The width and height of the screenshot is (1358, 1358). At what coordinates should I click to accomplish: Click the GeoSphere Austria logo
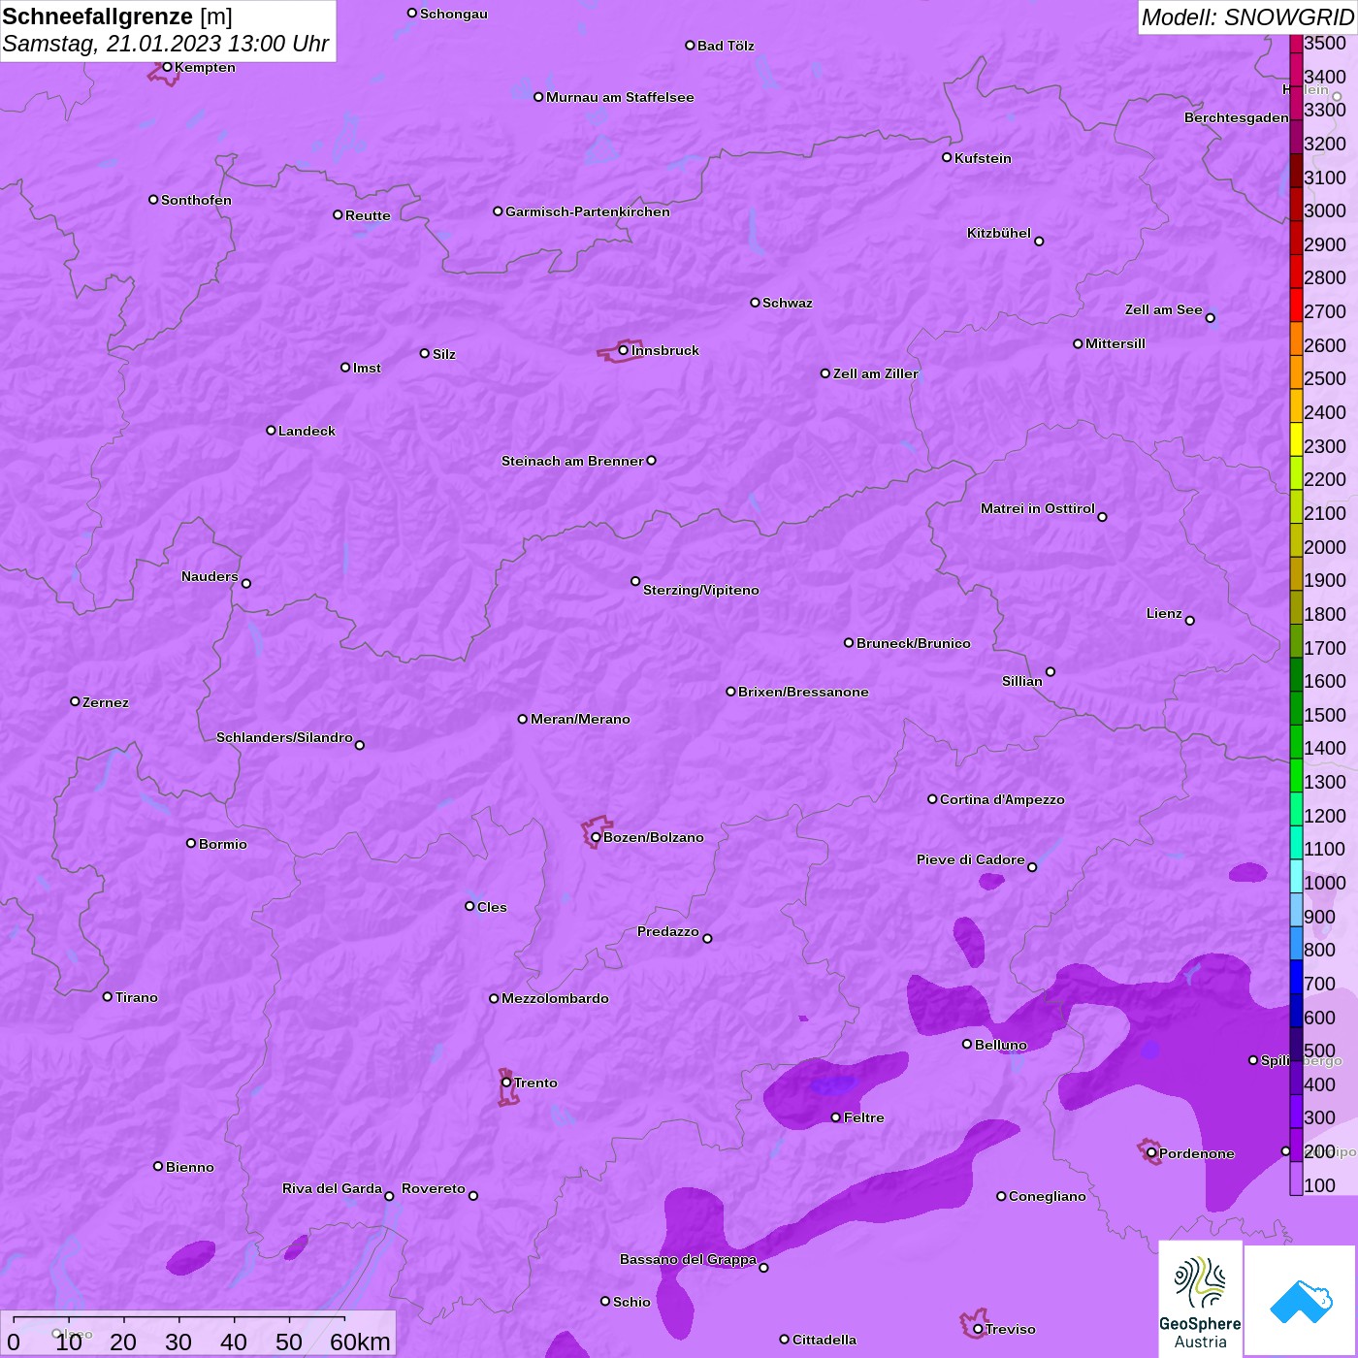1200,1300
